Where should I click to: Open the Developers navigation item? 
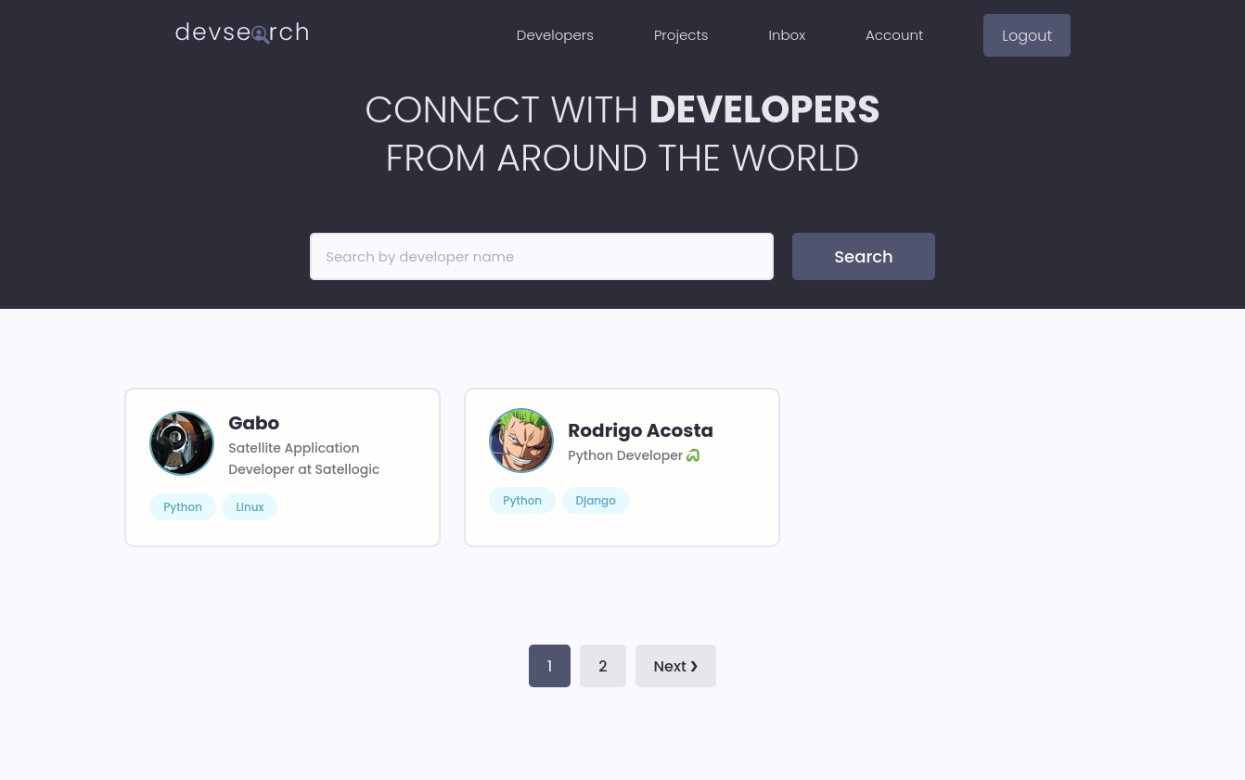pyautogui.click(x=555, y=34)
